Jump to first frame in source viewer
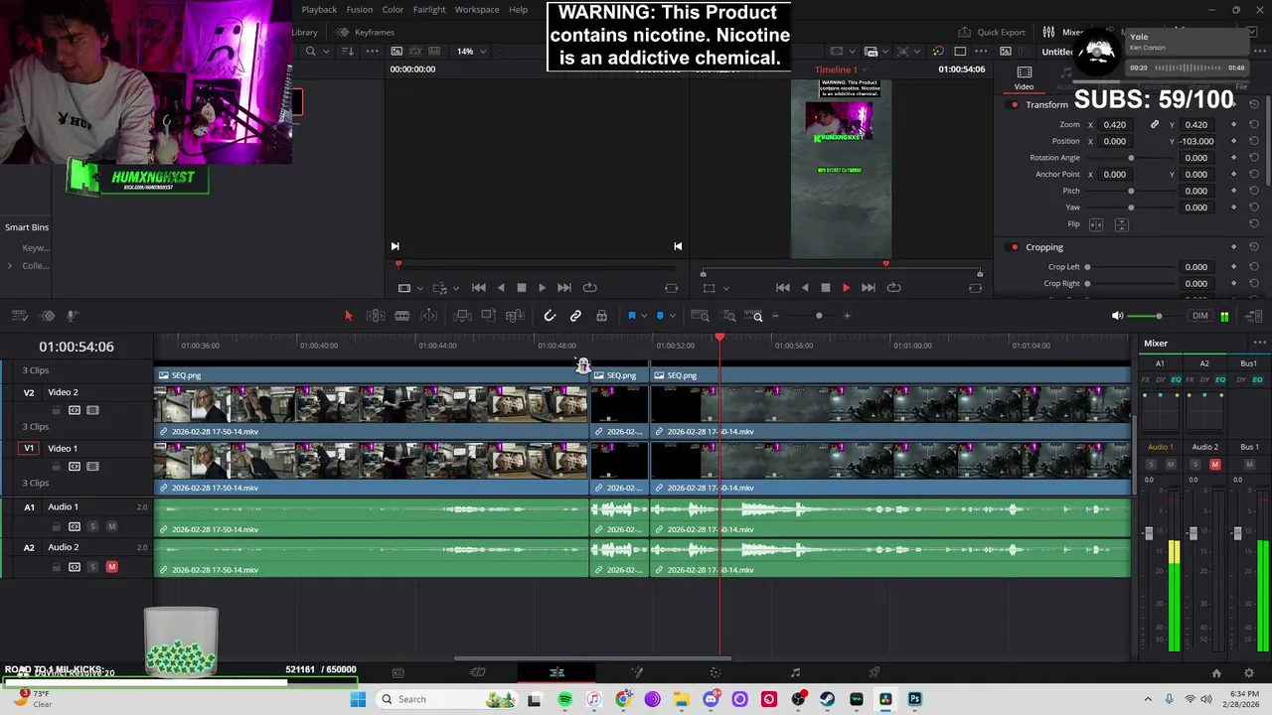The height and width of the screenshot is (715, 1272). click(x=479, y=288)
